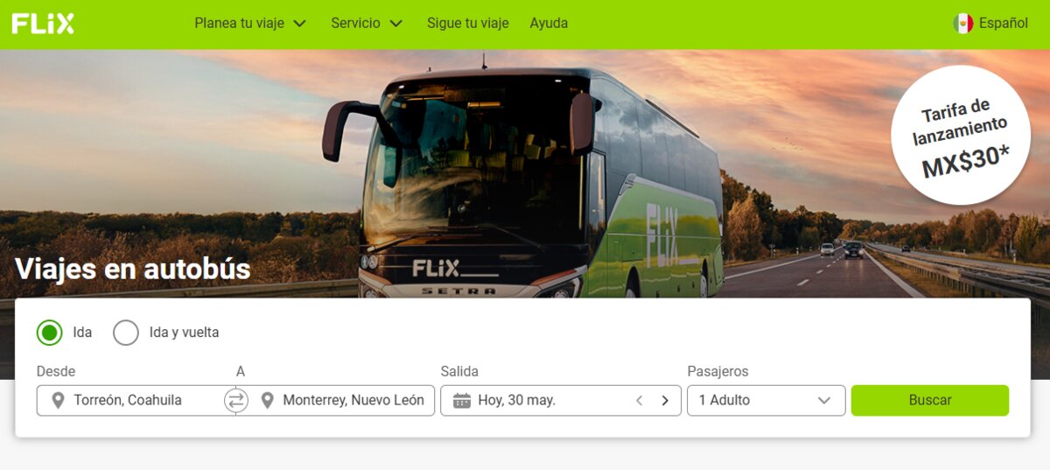Open the Ayuda menu item
This screenshot has height=470, width=1050.
click(549, 24)
